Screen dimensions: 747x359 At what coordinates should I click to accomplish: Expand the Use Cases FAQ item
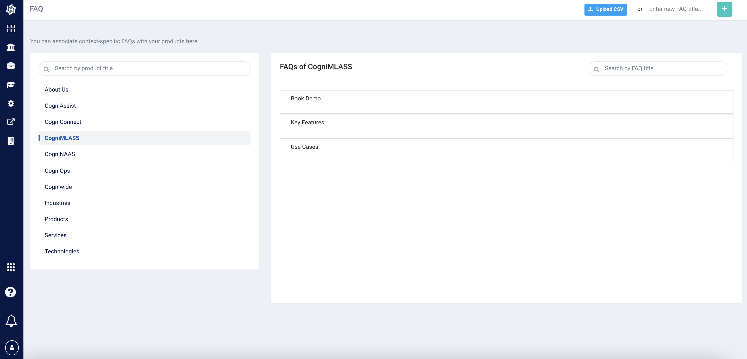506,150
